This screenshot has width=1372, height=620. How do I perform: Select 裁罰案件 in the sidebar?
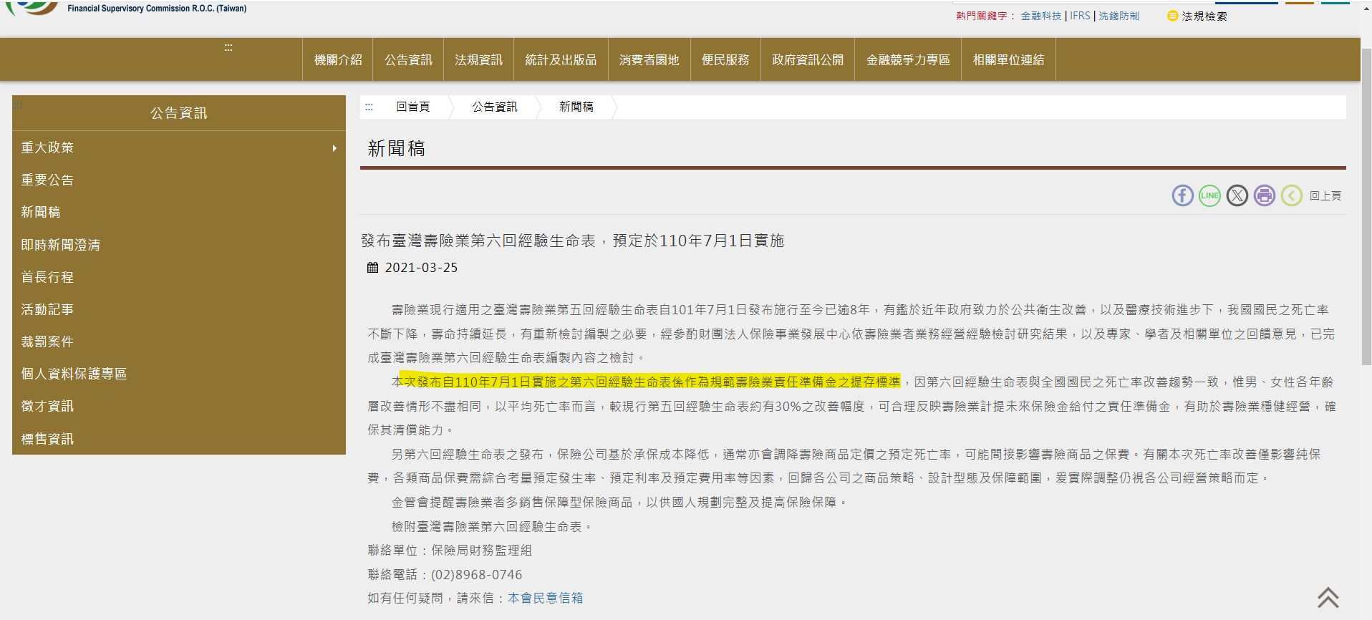[x=47, y=342]
